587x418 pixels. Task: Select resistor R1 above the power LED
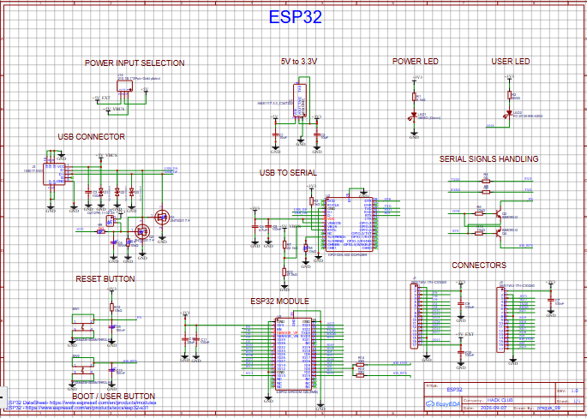(414, 97)
